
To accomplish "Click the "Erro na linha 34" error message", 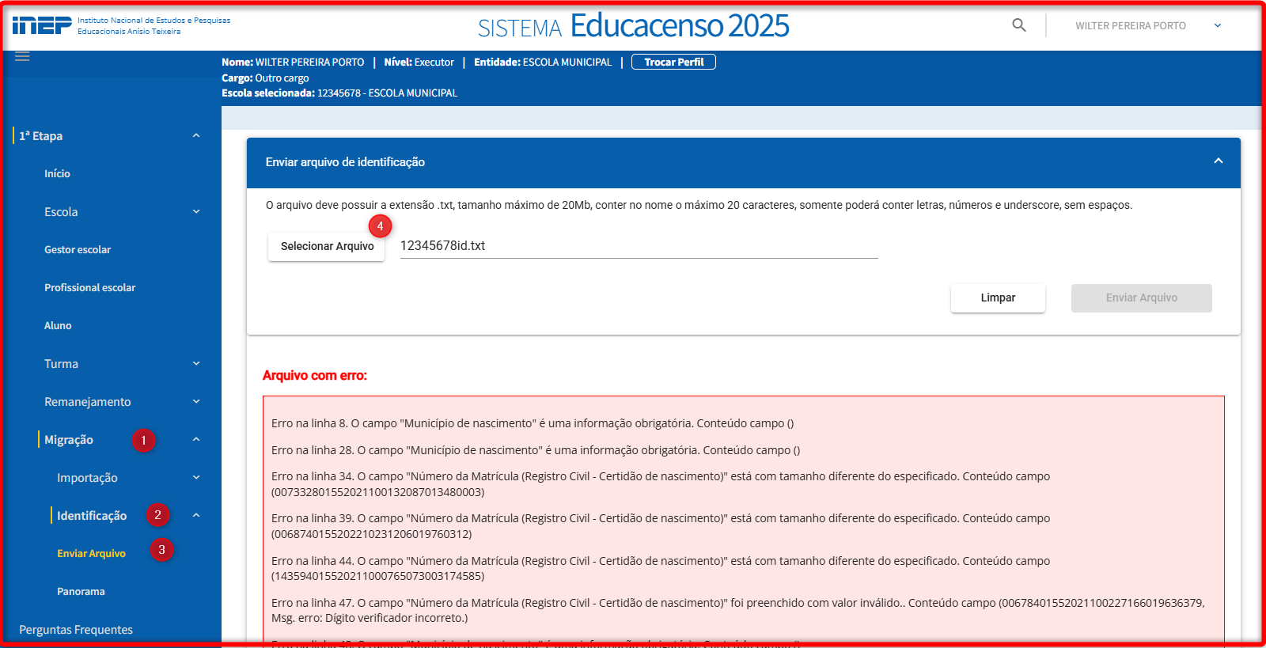I will click(x=661, y=484).
